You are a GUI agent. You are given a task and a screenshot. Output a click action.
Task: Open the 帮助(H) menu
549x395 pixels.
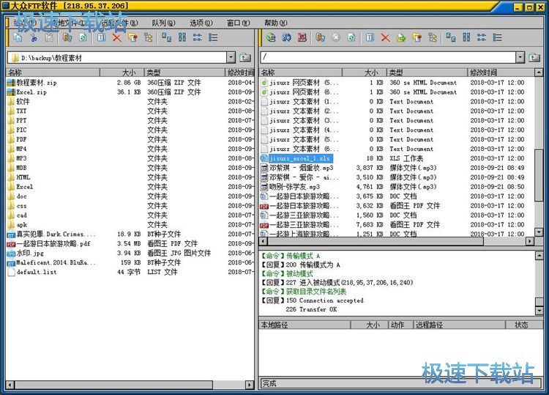(x=275, y=23)
